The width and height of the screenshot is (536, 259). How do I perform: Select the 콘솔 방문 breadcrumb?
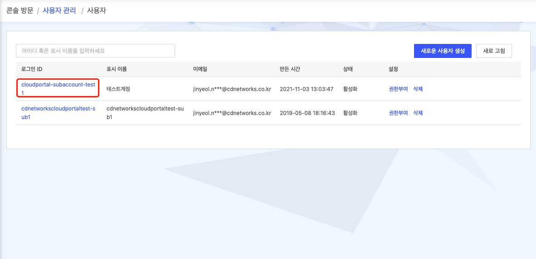(x=20, y=10)
